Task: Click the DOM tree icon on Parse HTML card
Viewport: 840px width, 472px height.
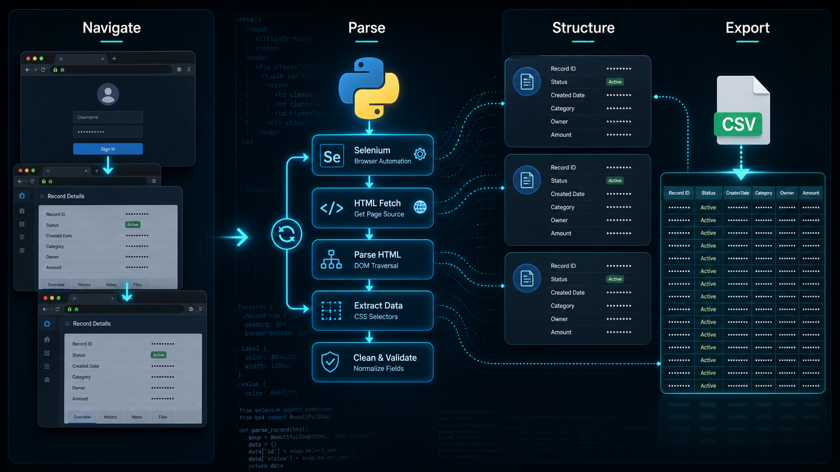Action: [331, 259]
